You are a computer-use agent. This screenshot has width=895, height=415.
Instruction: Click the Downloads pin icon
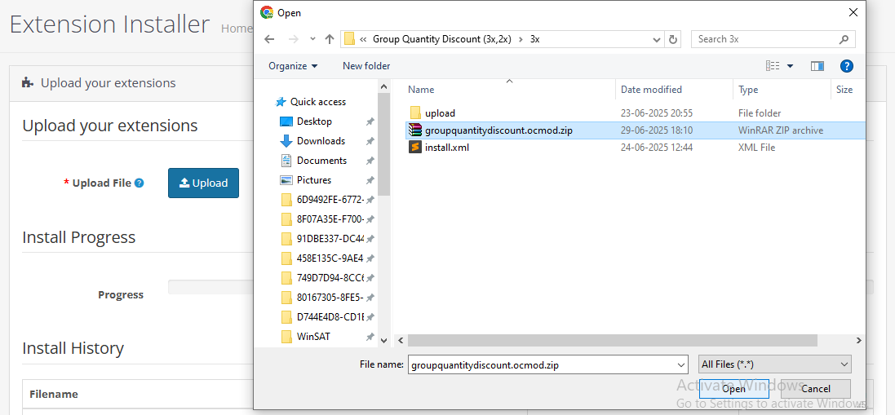coord(370,141)
